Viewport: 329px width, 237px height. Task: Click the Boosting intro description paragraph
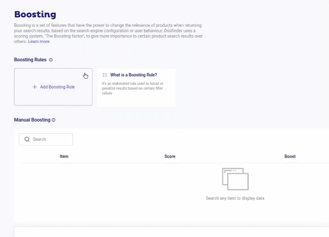[108, 33]
